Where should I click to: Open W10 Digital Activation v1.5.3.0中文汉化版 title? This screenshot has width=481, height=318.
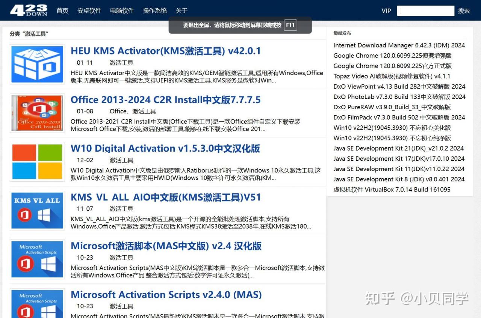click(165, 148)
